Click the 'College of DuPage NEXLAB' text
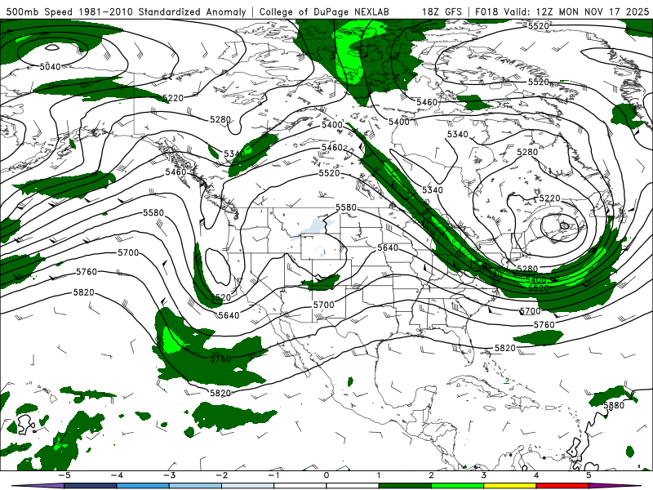 click(324, 11)
